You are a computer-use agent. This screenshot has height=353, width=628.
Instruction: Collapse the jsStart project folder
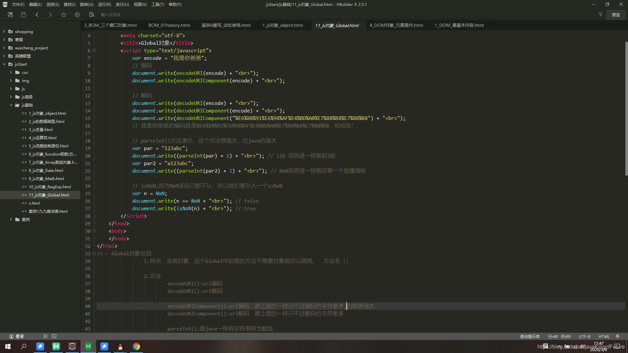tap(4, 64)
